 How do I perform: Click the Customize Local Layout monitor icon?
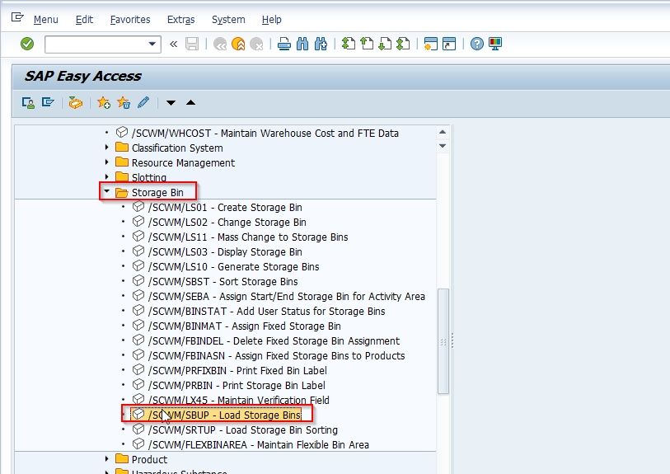click(x=495, y=44)
